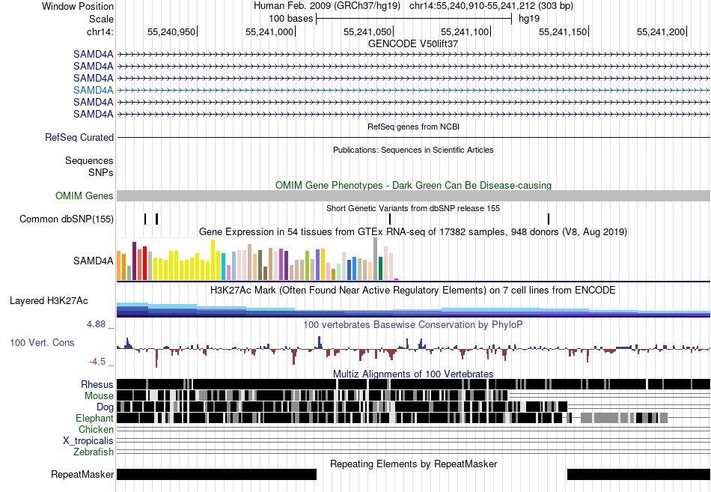Click the RefSeq Curated intron line
The image size is (711, 492).
[413, 137]
